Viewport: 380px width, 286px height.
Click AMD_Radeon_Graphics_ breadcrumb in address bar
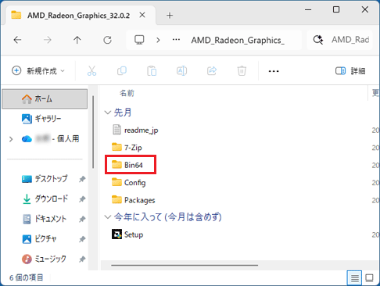(238, 41)
